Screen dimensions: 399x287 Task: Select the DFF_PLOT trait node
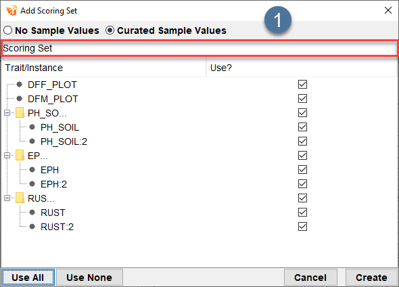(52, 85)
